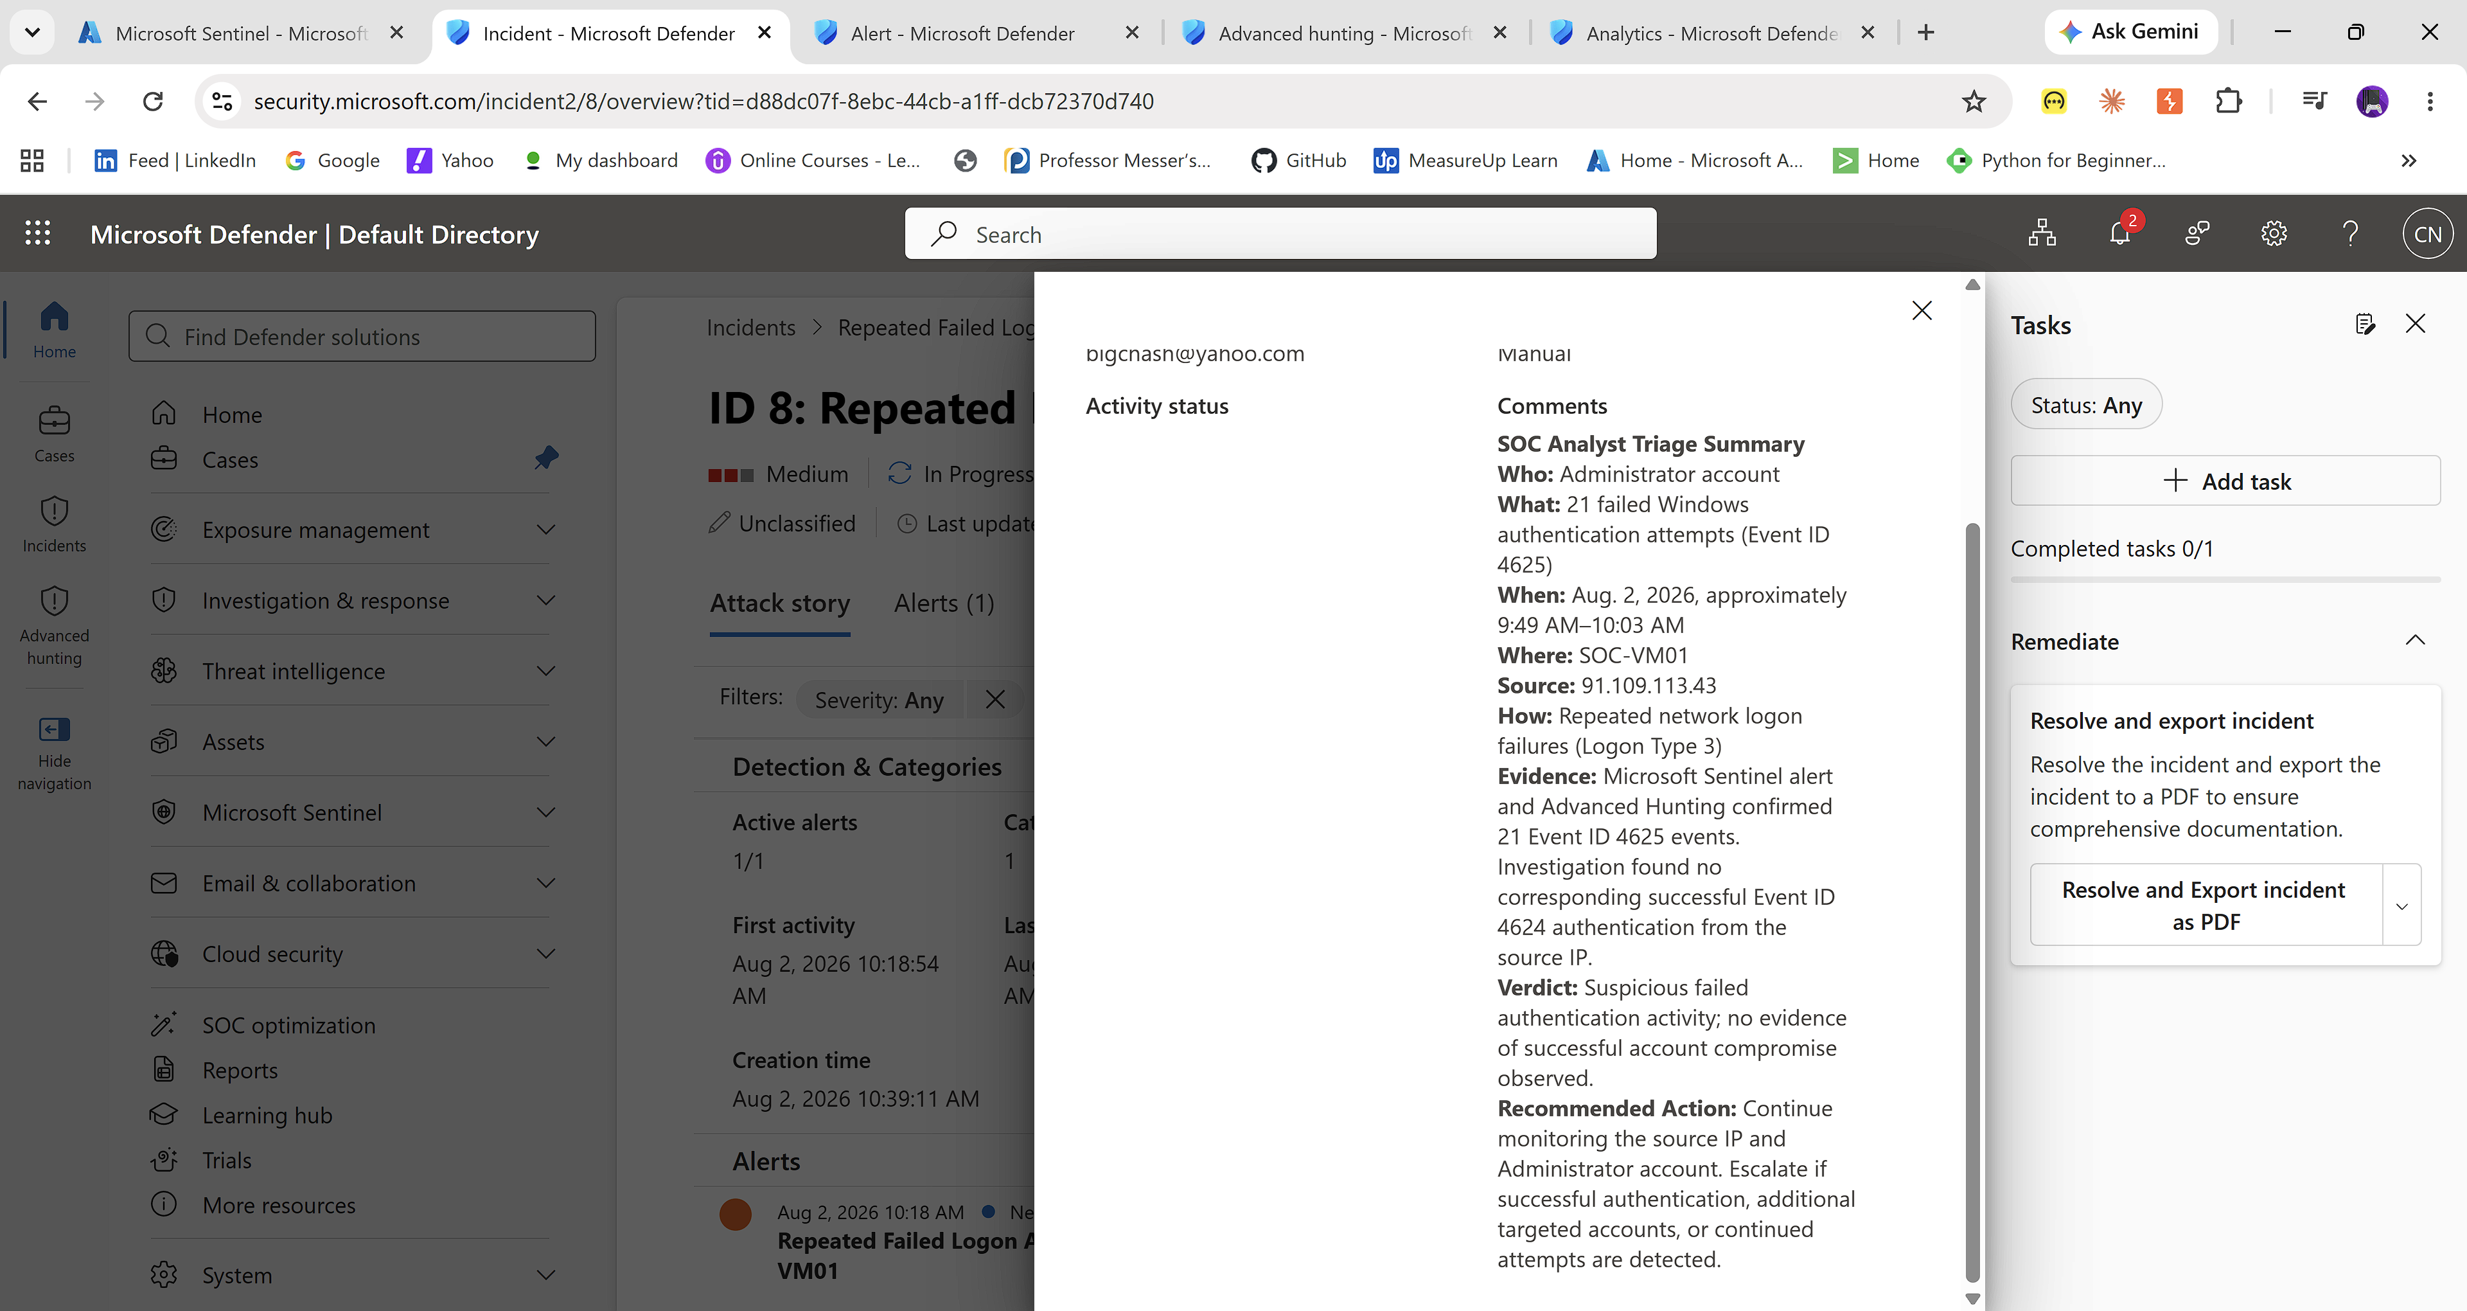Focus the Defender Search box
This screenshot has width=2467, height=1311.
pos(1280,234)
